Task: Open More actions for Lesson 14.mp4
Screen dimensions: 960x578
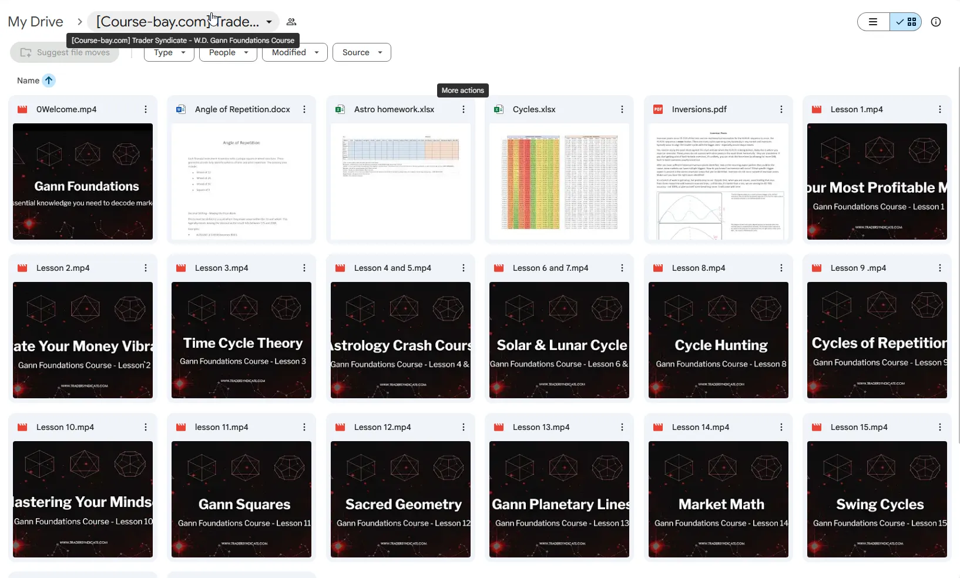Action: point(781,427)
